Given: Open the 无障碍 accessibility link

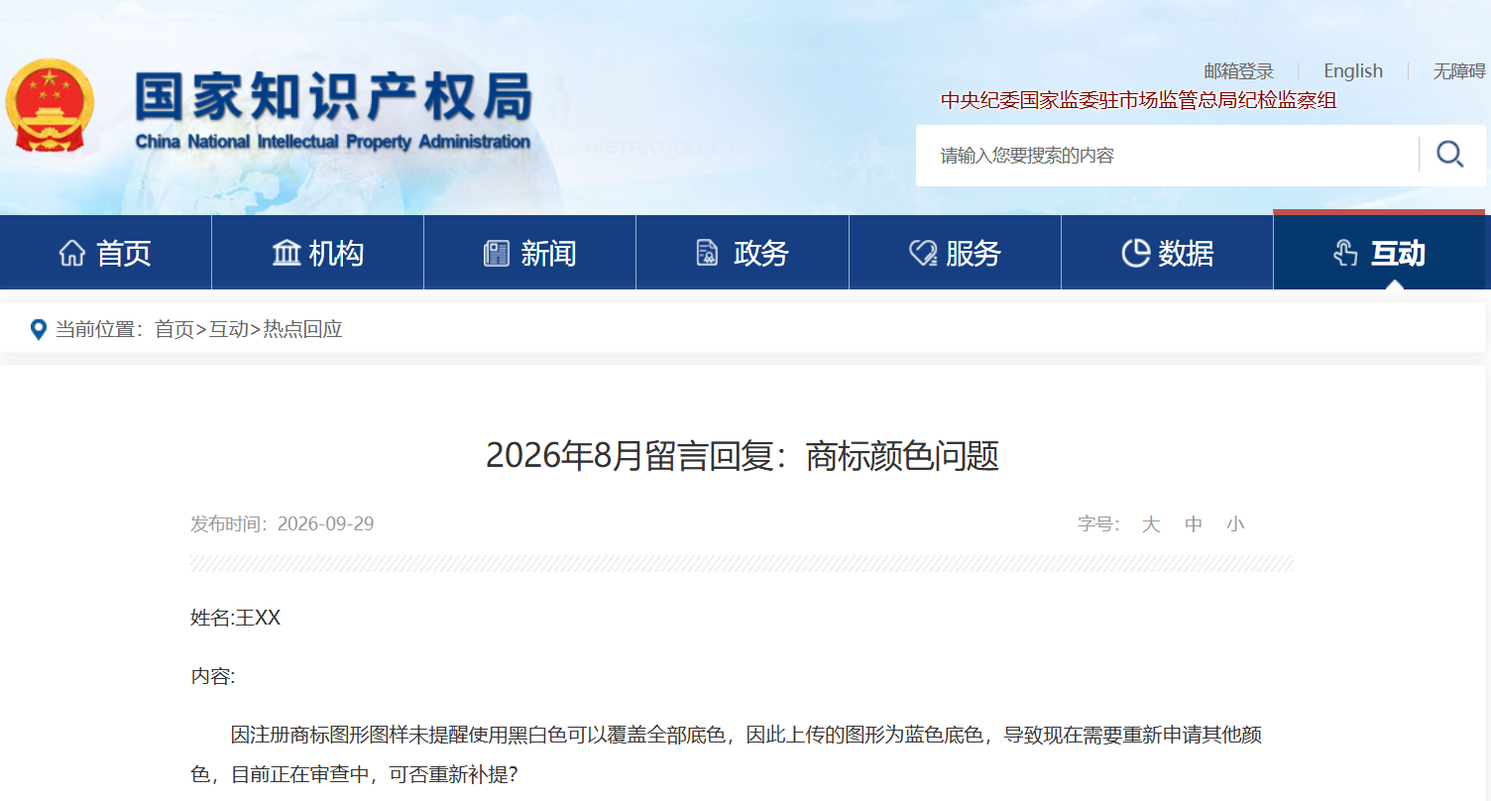Looking at the screenshot, I should tap(1459, 71).
